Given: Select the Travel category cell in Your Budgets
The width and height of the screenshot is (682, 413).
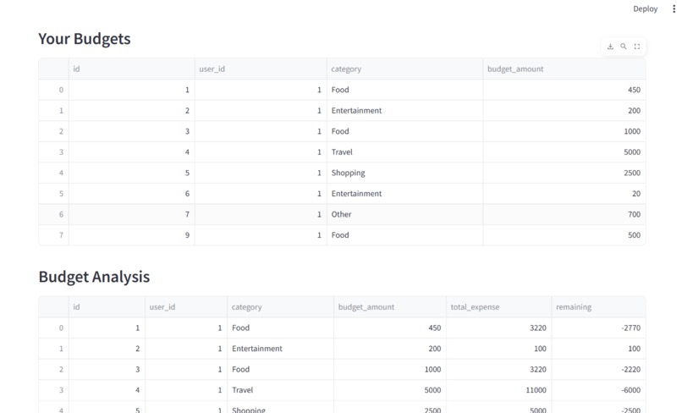Looking at the screenshot, I should coord(404,151).
